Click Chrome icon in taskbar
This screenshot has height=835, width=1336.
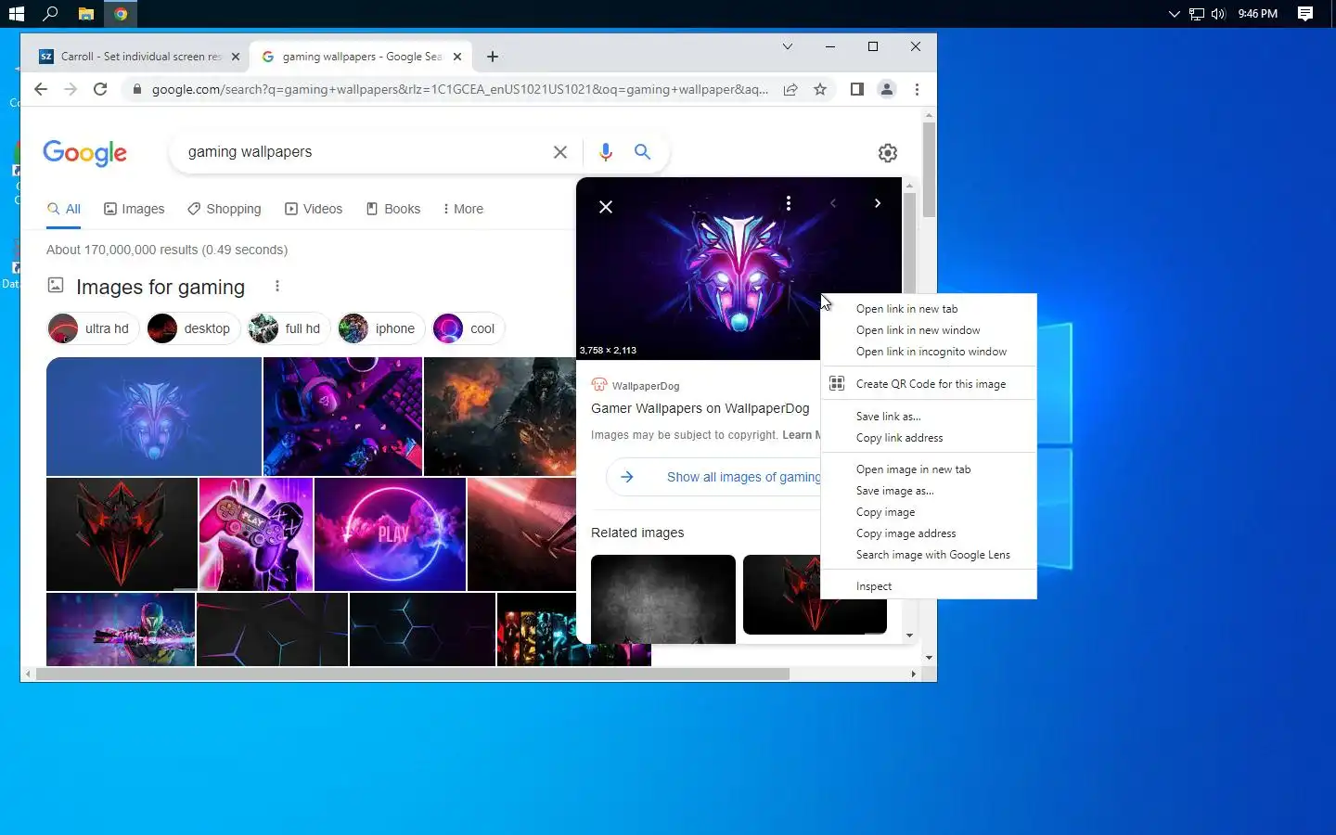pyautogui.click(x=121, y=13)
